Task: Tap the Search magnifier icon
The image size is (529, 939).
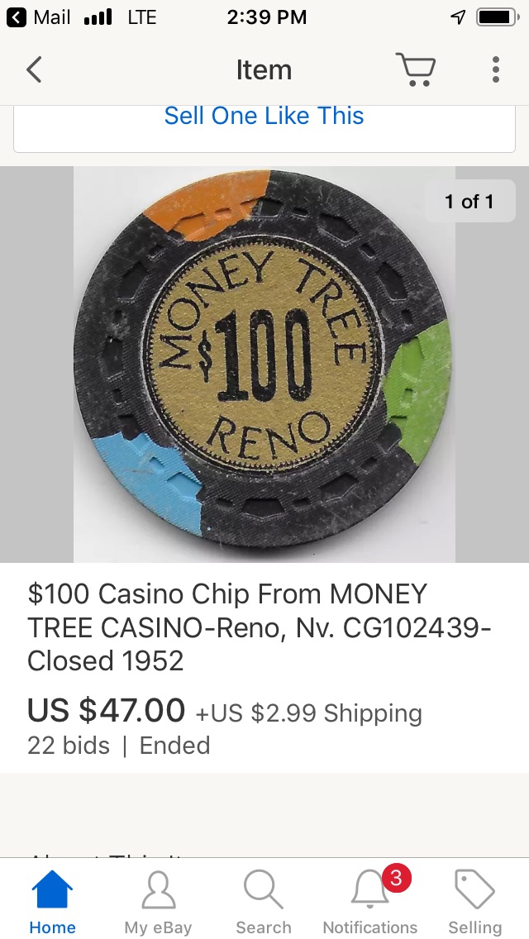Action: tap(264, 890)
